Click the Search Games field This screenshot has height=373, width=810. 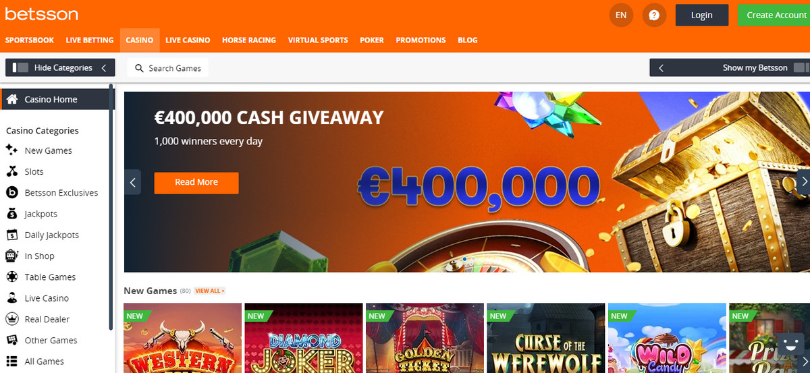167,68
